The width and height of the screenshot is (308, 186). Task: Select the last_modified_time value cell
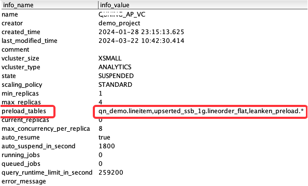point(141,41)
